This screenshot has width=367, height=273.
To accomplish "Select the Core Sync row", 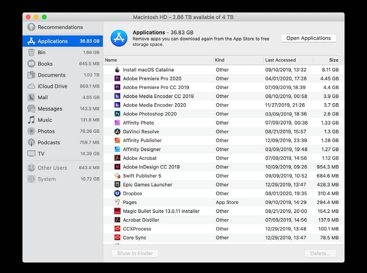I will 224,238.
